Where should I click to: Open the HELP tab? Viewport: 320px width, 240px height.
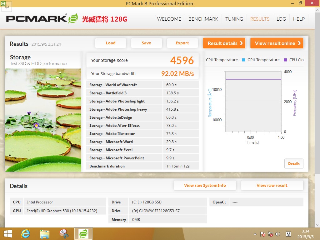(x=299, y=19)
